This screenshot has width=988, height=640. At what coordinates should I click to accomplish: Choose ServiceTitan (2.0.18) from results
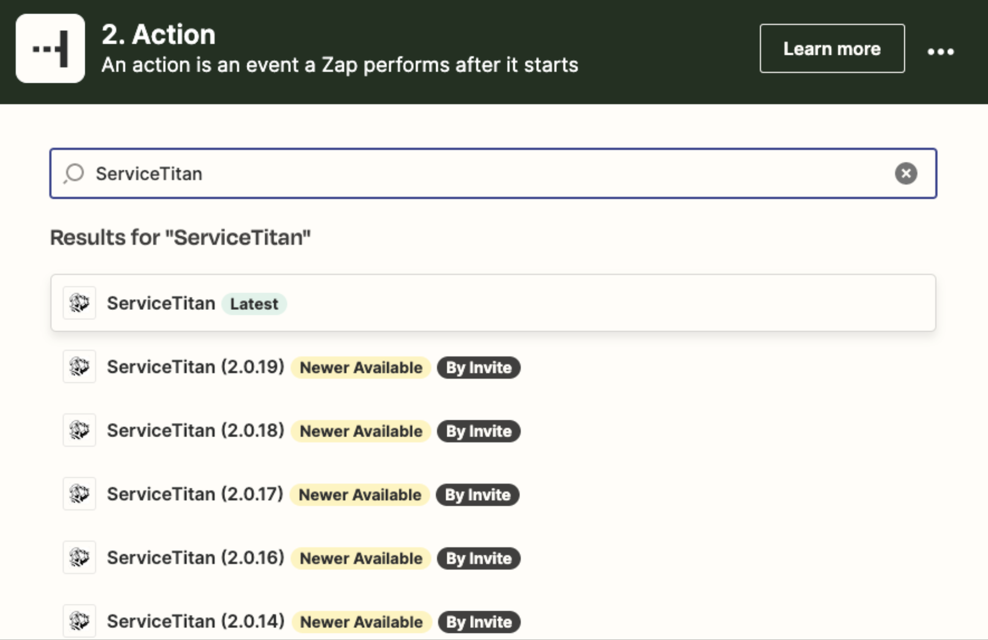click(x=195, y=431)
